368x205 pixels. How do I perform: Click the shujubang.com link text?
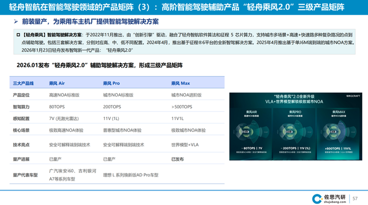(335, 202)
